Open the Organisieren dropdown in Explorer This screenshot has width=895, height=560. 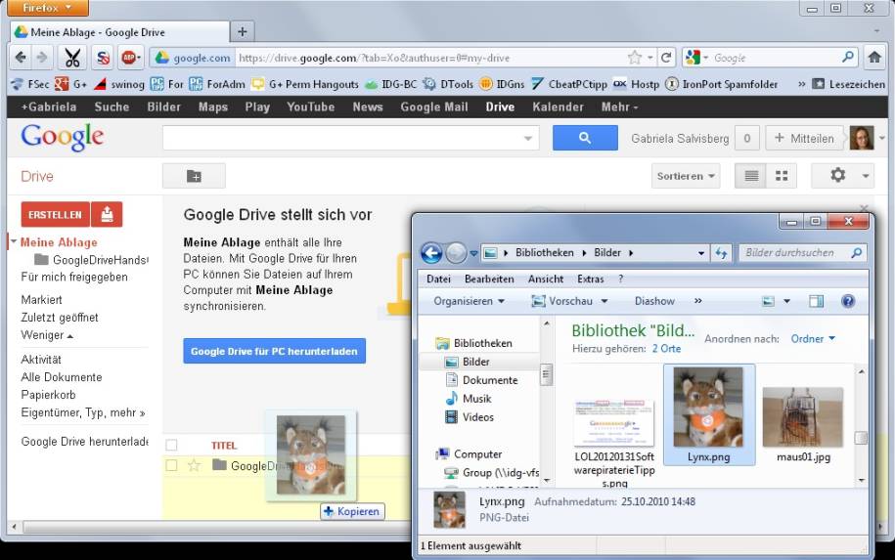469,301
